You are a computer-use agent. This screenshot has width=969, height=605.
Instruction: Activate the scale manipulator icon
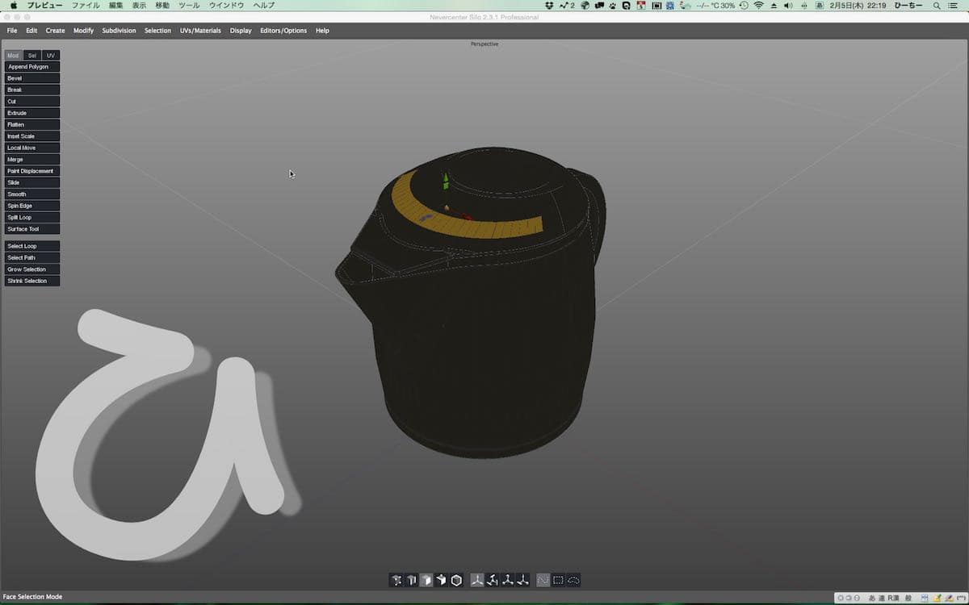point(508,580)
